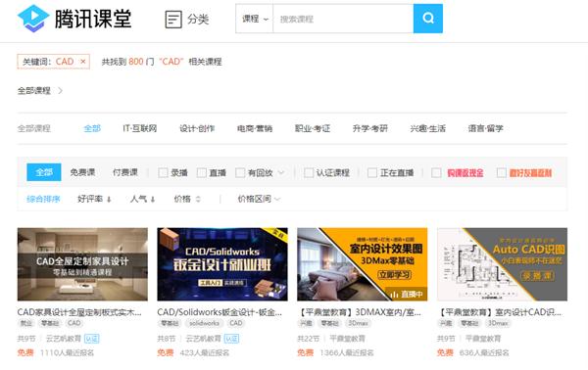Select the 电商·营销 category
Image resolution: width=588 pixels, height=370 pixels.
(x=255, y=128)
